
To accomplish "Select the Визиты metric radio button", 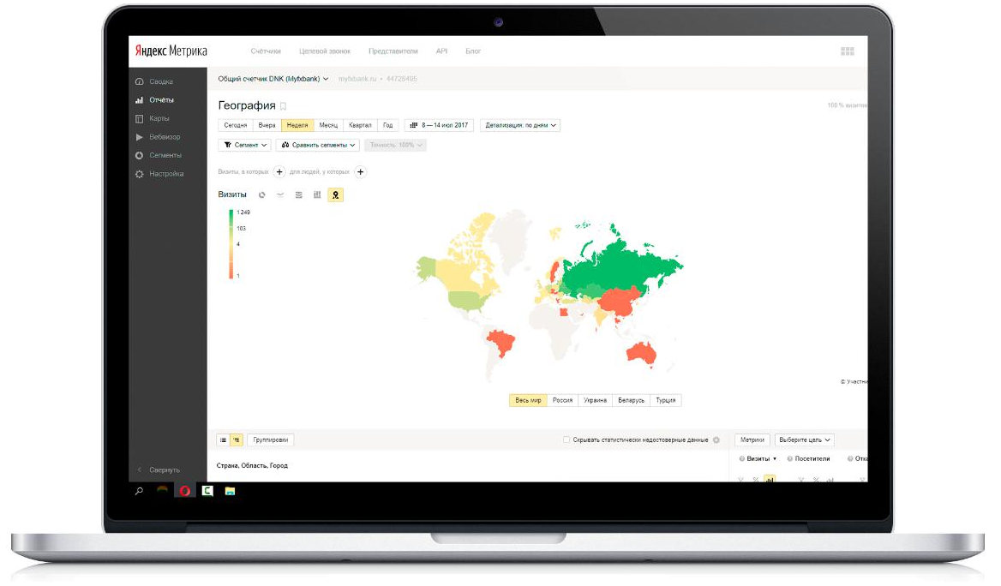I will click(742, 459).
